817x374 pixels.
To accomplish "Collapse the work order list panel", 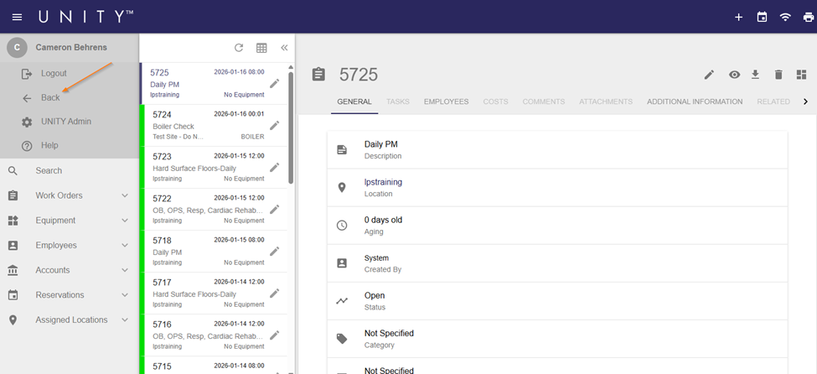I will pyautogui.click(x=284, y=49).
